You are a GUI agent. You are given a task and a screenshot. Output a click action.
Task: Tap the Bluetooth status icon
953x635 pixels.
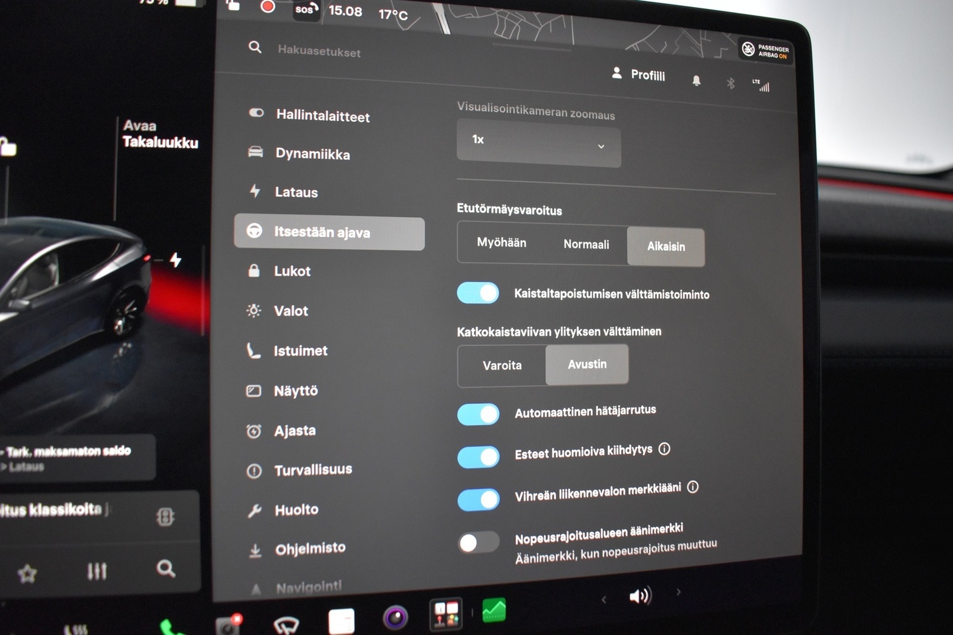pyautogui.click(x=731, y=83)
